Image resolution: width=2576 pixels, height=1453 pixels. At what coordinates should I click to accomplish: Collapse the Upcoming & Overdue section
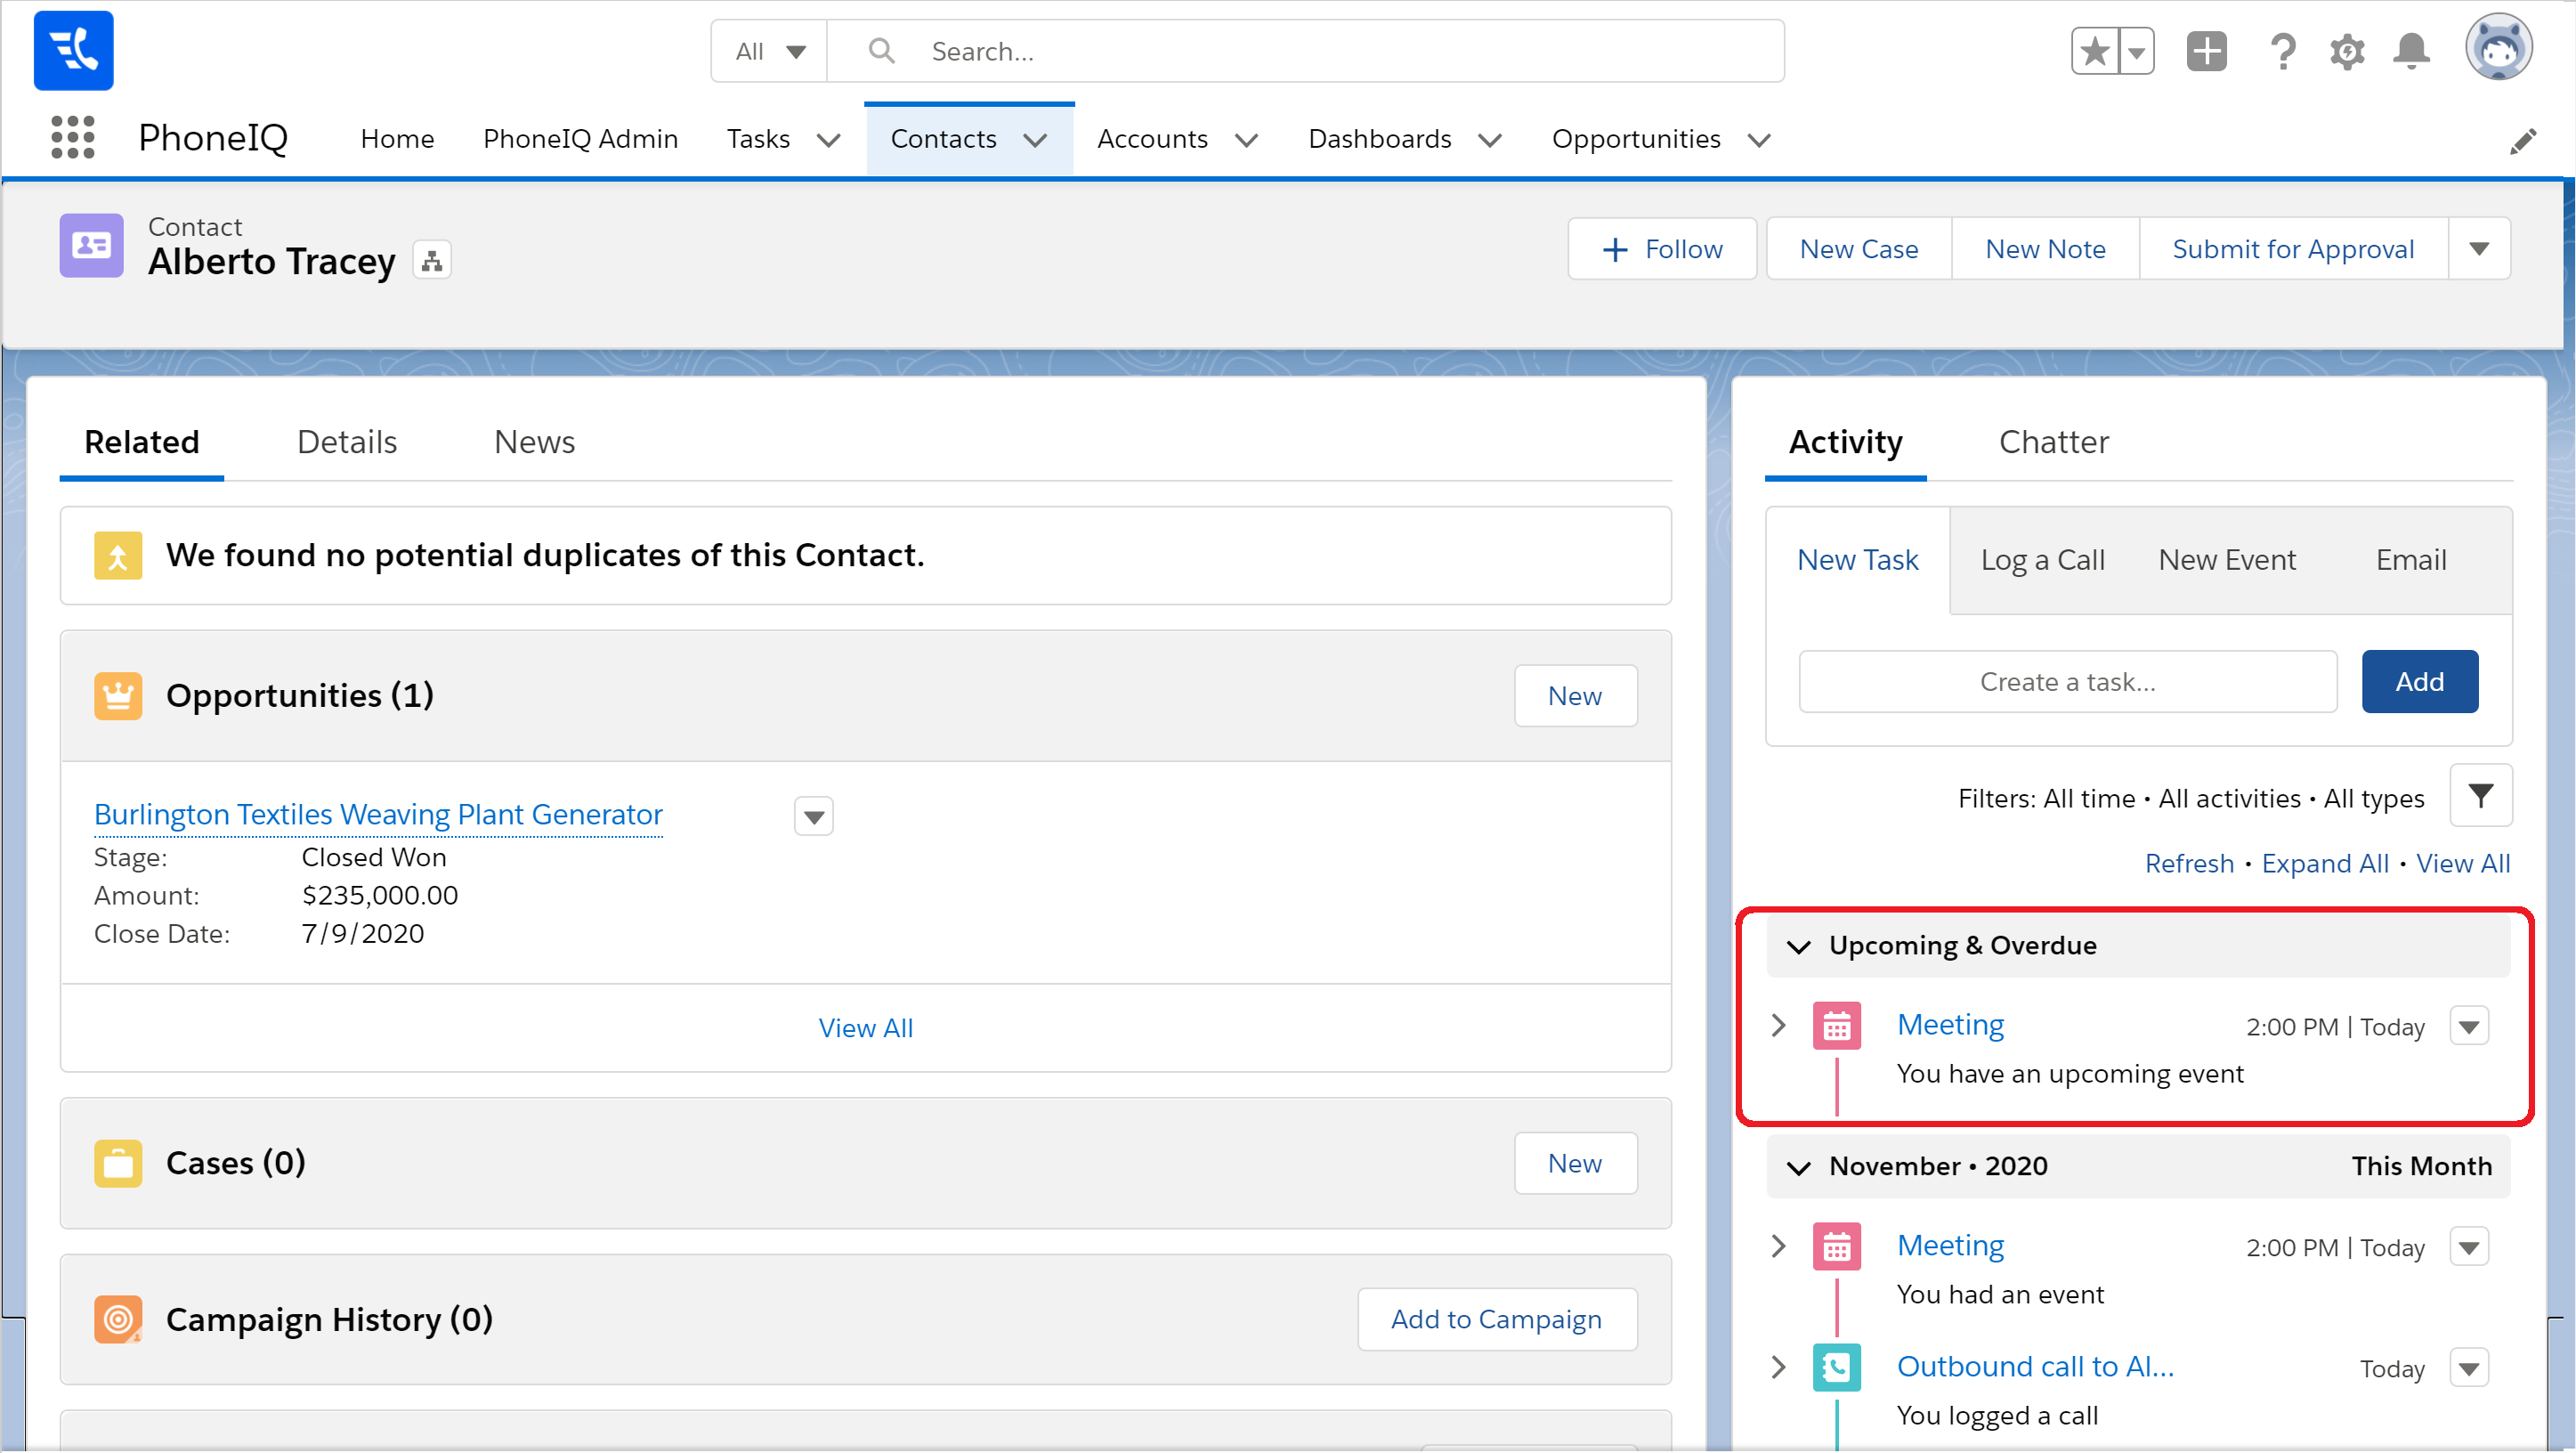[1799, 946]
